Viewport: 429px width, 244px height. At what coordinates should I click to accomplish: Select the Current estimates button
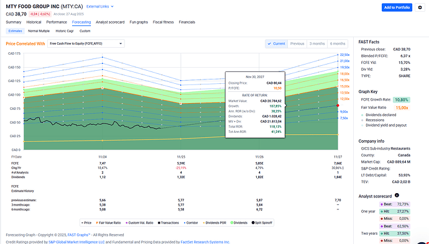pyautogui.click(x=276, y=43)
